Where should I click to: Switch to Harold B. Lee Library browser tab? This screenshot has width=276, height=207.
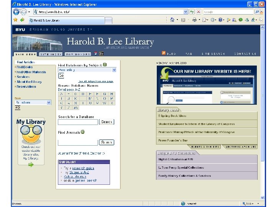pyautogui.click(x=67, y=20)
